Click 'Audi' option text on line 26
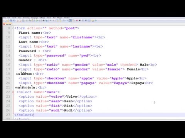Image resolution: width=185 pixels, height=138 pixels. (x=69, y=110)
